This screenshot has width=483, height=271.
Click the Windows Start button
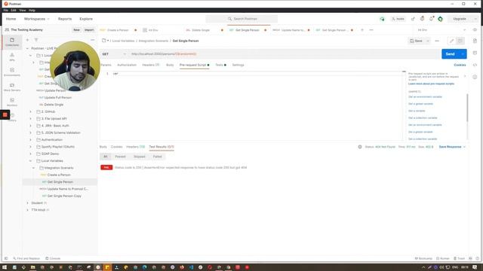pos(5,267)
